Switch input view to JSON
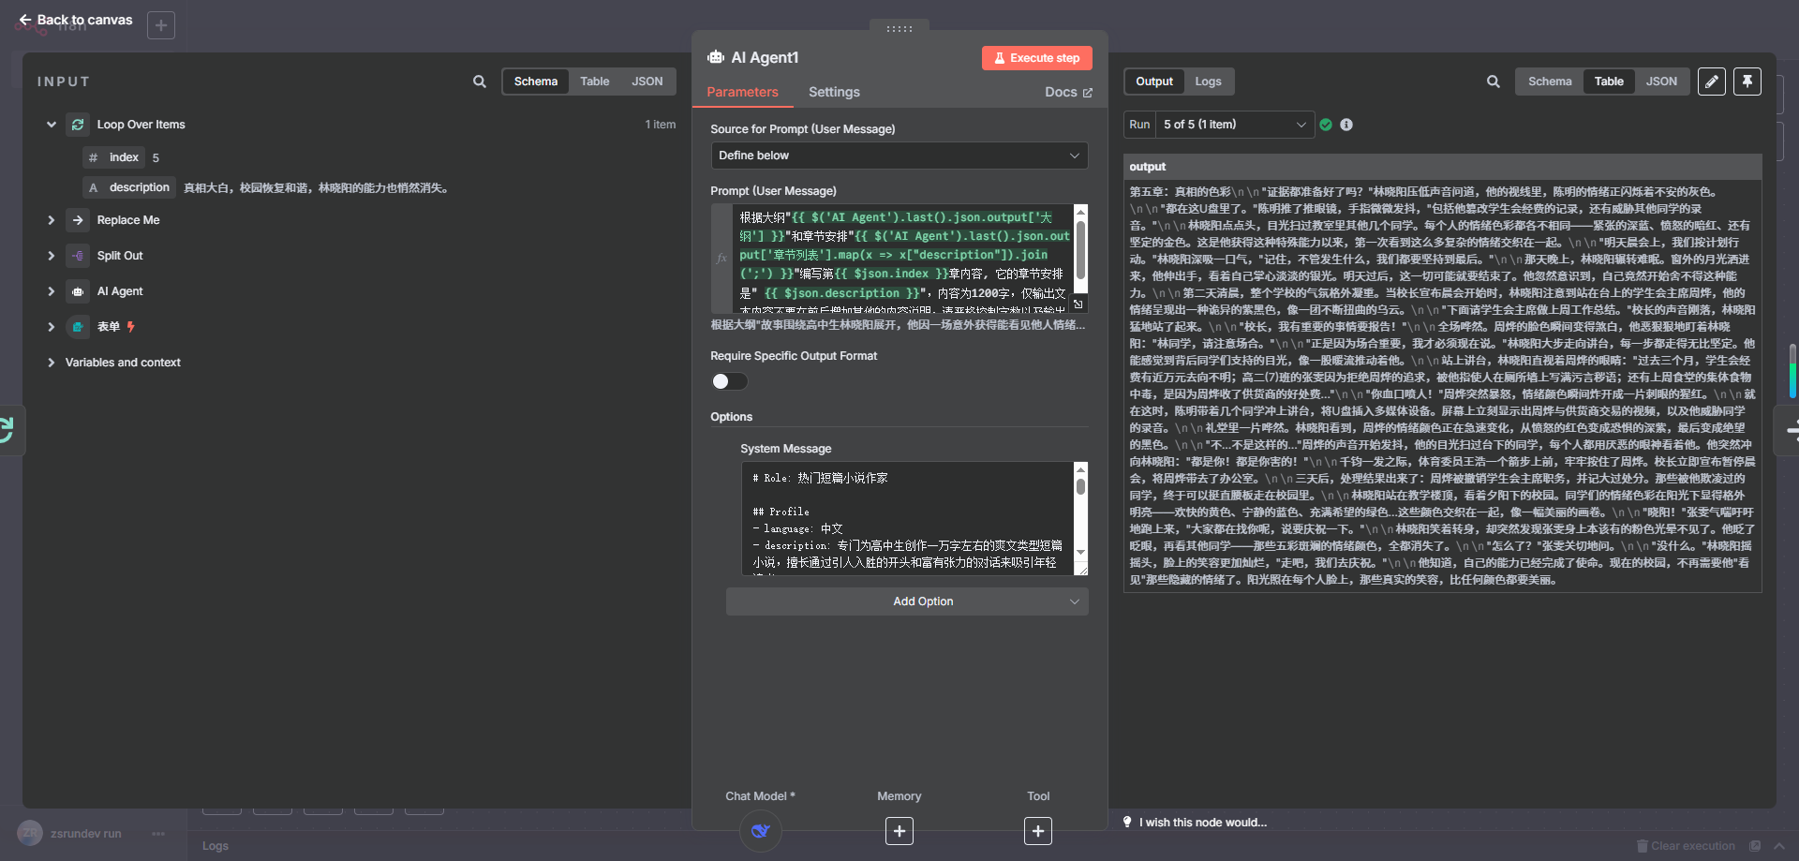The image size is (1799, 861). point(647,82)
